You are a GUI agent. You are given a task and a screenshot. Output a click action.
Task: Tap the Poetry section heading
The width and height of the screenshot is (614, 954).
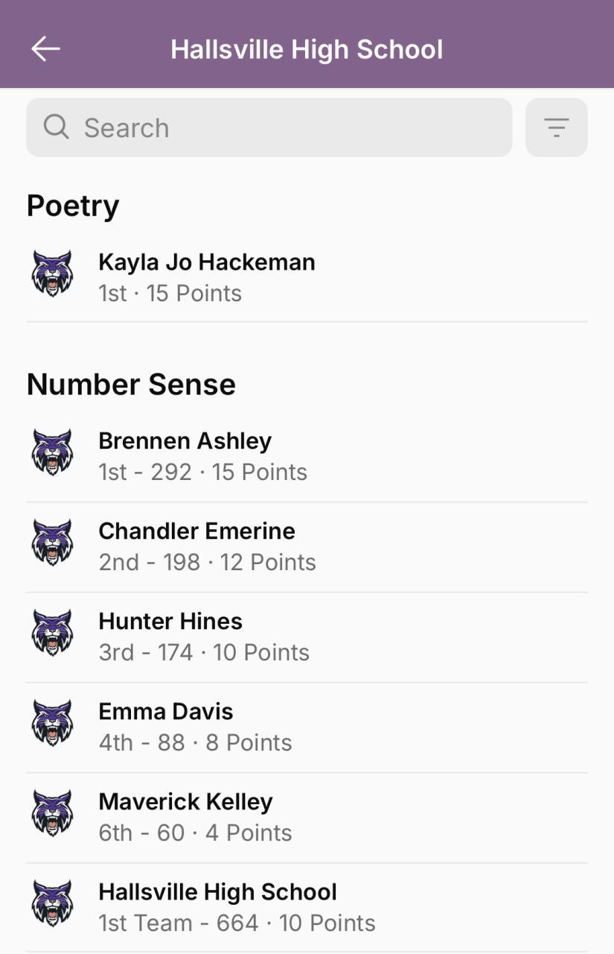(x=73, y=206)
